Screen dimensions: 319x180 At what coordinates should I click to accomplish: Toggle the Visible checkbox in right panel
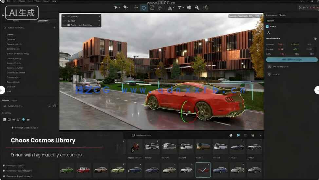(268, 27)
